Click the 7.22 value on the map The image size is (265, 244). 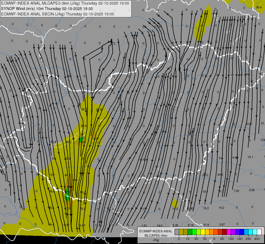(x=236, y=191)
